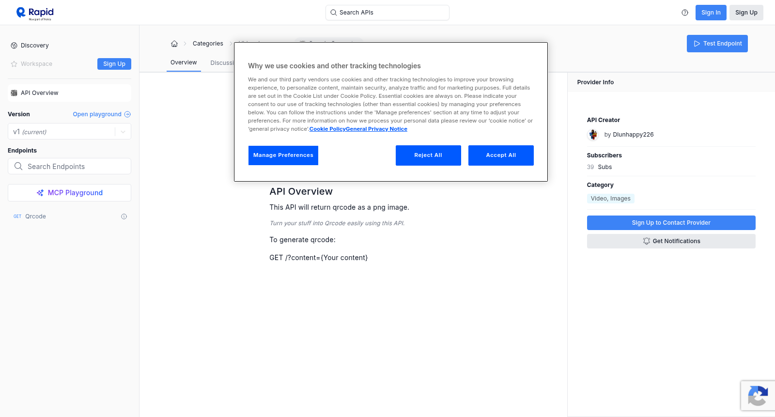Click Manage Preferences
Image resolution: width=775 pixels, height=417 pixels.
pyautogui.click(x=283, y=155)
